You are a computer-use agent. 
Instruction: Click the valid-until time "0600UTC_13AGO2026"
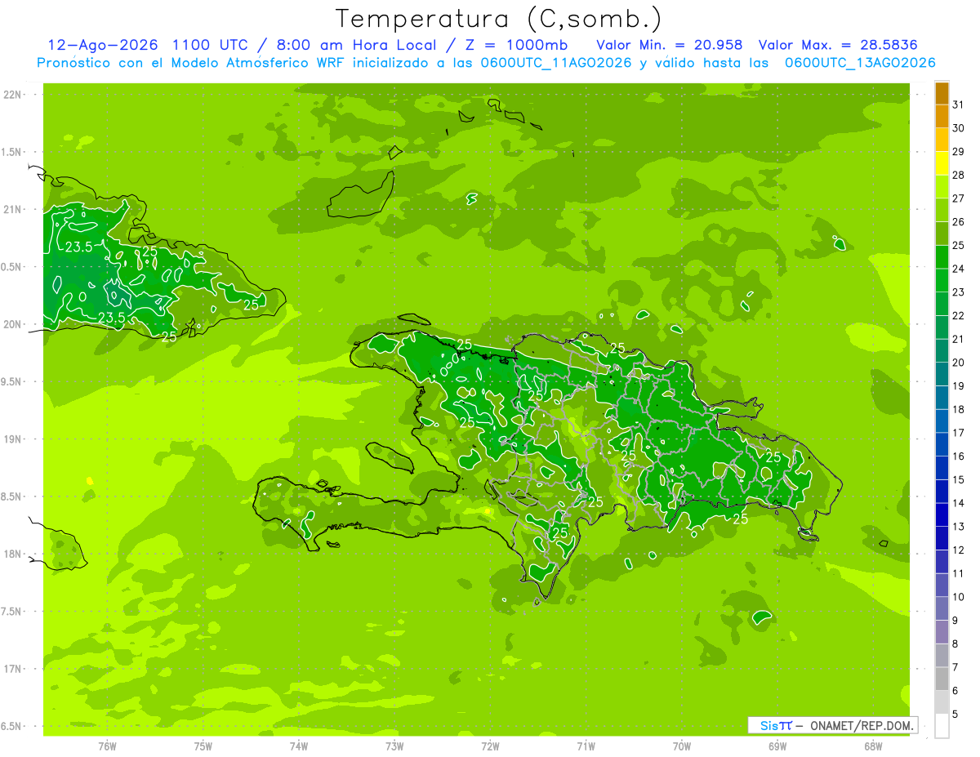click(860, 63)
